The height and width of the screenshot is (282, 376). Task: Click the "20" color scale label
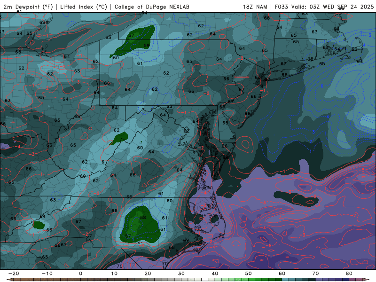(148, 274)
